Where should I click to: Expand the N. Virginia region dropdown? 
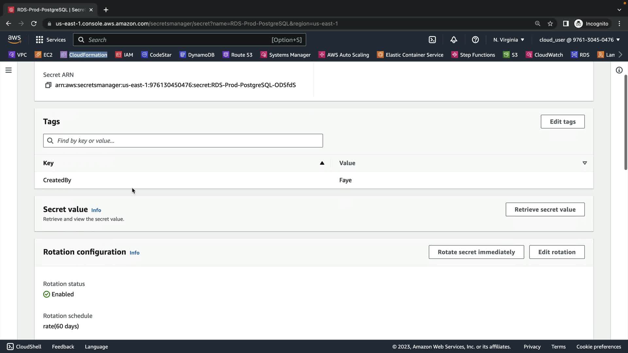509,40
